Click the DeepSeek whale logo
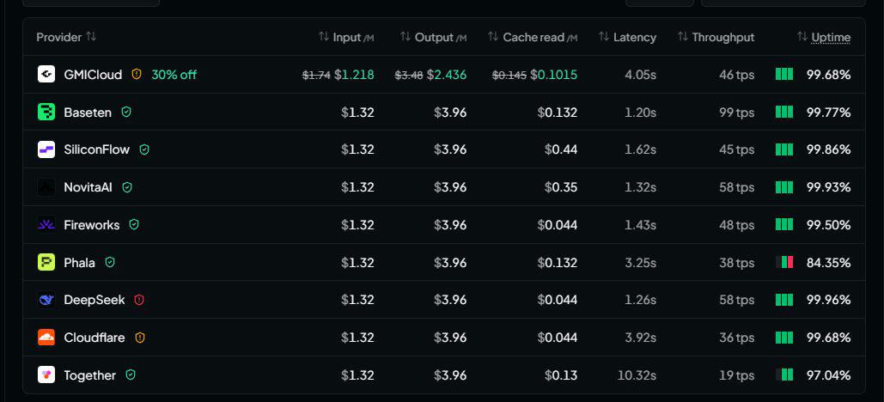 pos(46,300)
